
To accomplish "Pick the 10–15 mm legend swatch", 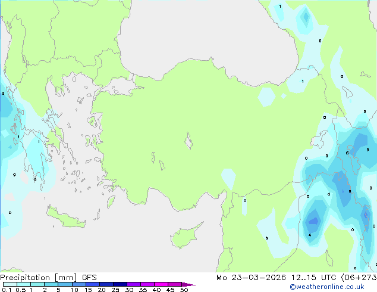I will pos(78,284).
